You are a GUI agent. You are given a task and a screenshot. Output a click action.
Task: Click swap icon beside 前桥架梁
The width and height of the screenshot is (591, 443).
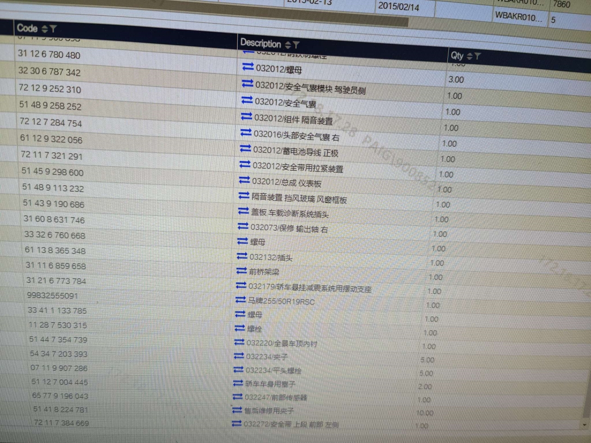pyautogui.click(x=242, y=270)
